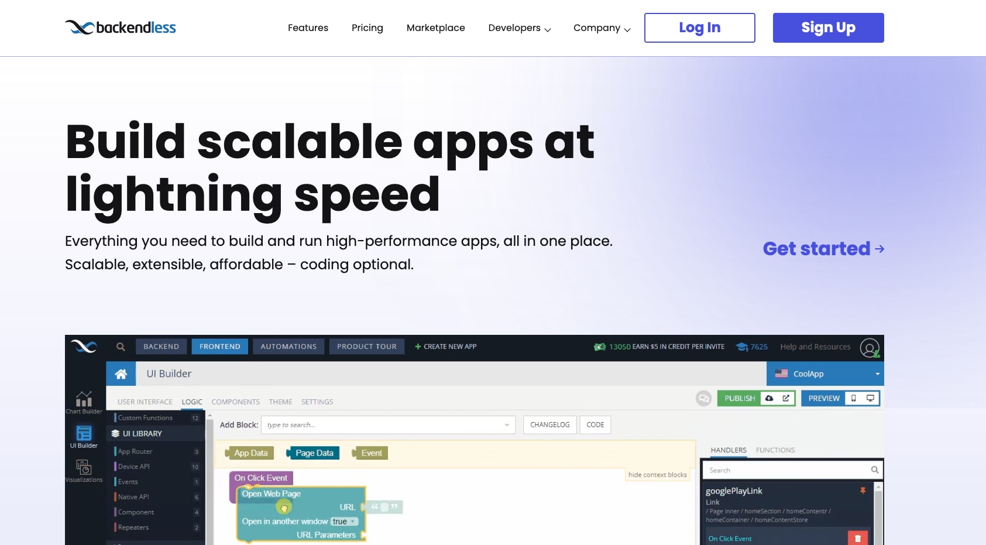Image resolution: width=986 pixels, height=545 pixels.
Task: Click CREATE NEW APP
Action: tap(446, 347)
